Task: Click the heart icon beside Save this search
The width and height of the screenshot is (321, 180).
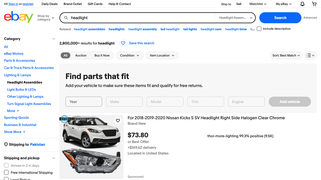Action: pos(123,43)
